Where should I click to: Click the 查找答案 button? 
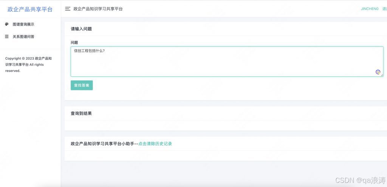tap(82, 85)
